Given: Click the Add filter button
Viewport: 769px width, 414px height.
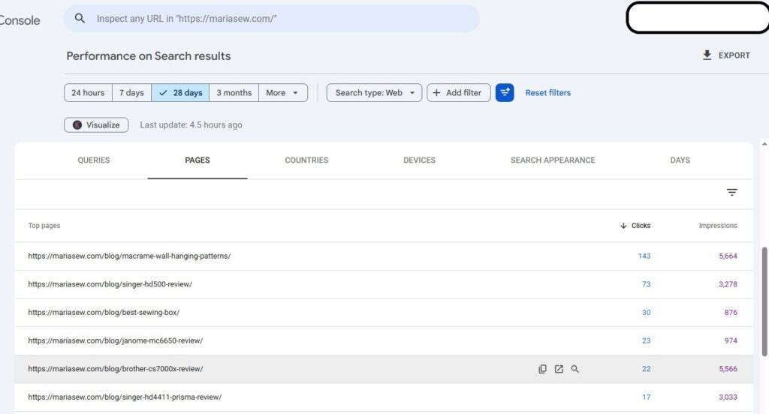Looking at the screenshot, I should tap(459, 92).
